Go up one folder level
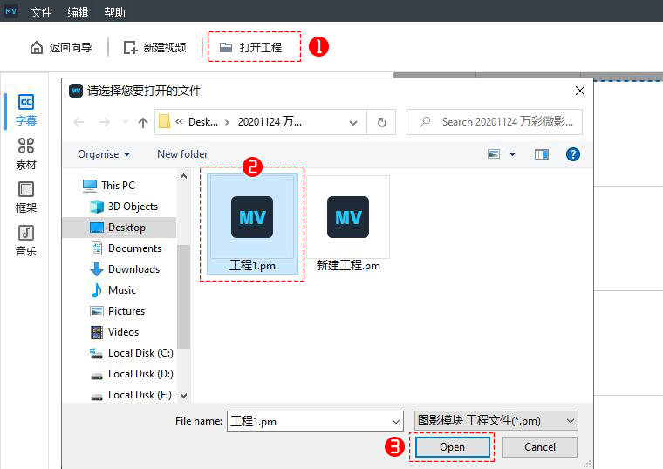 point(143,123)
